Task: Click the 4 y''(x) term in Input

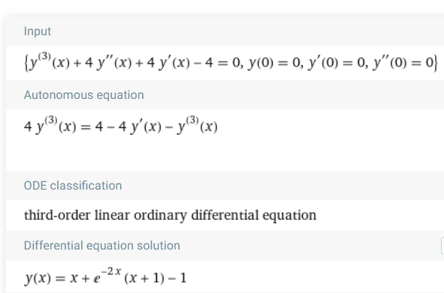Action: point(108,63)
